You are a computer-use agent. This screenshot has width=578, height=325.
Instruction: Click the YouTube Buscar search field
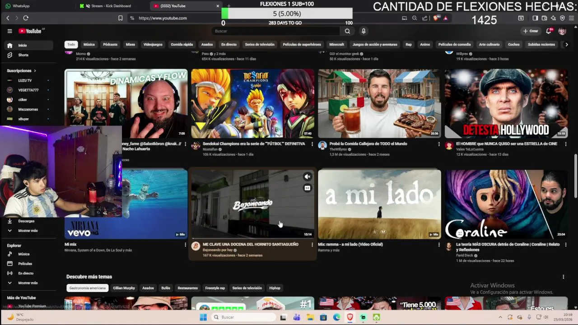point(275,31)
